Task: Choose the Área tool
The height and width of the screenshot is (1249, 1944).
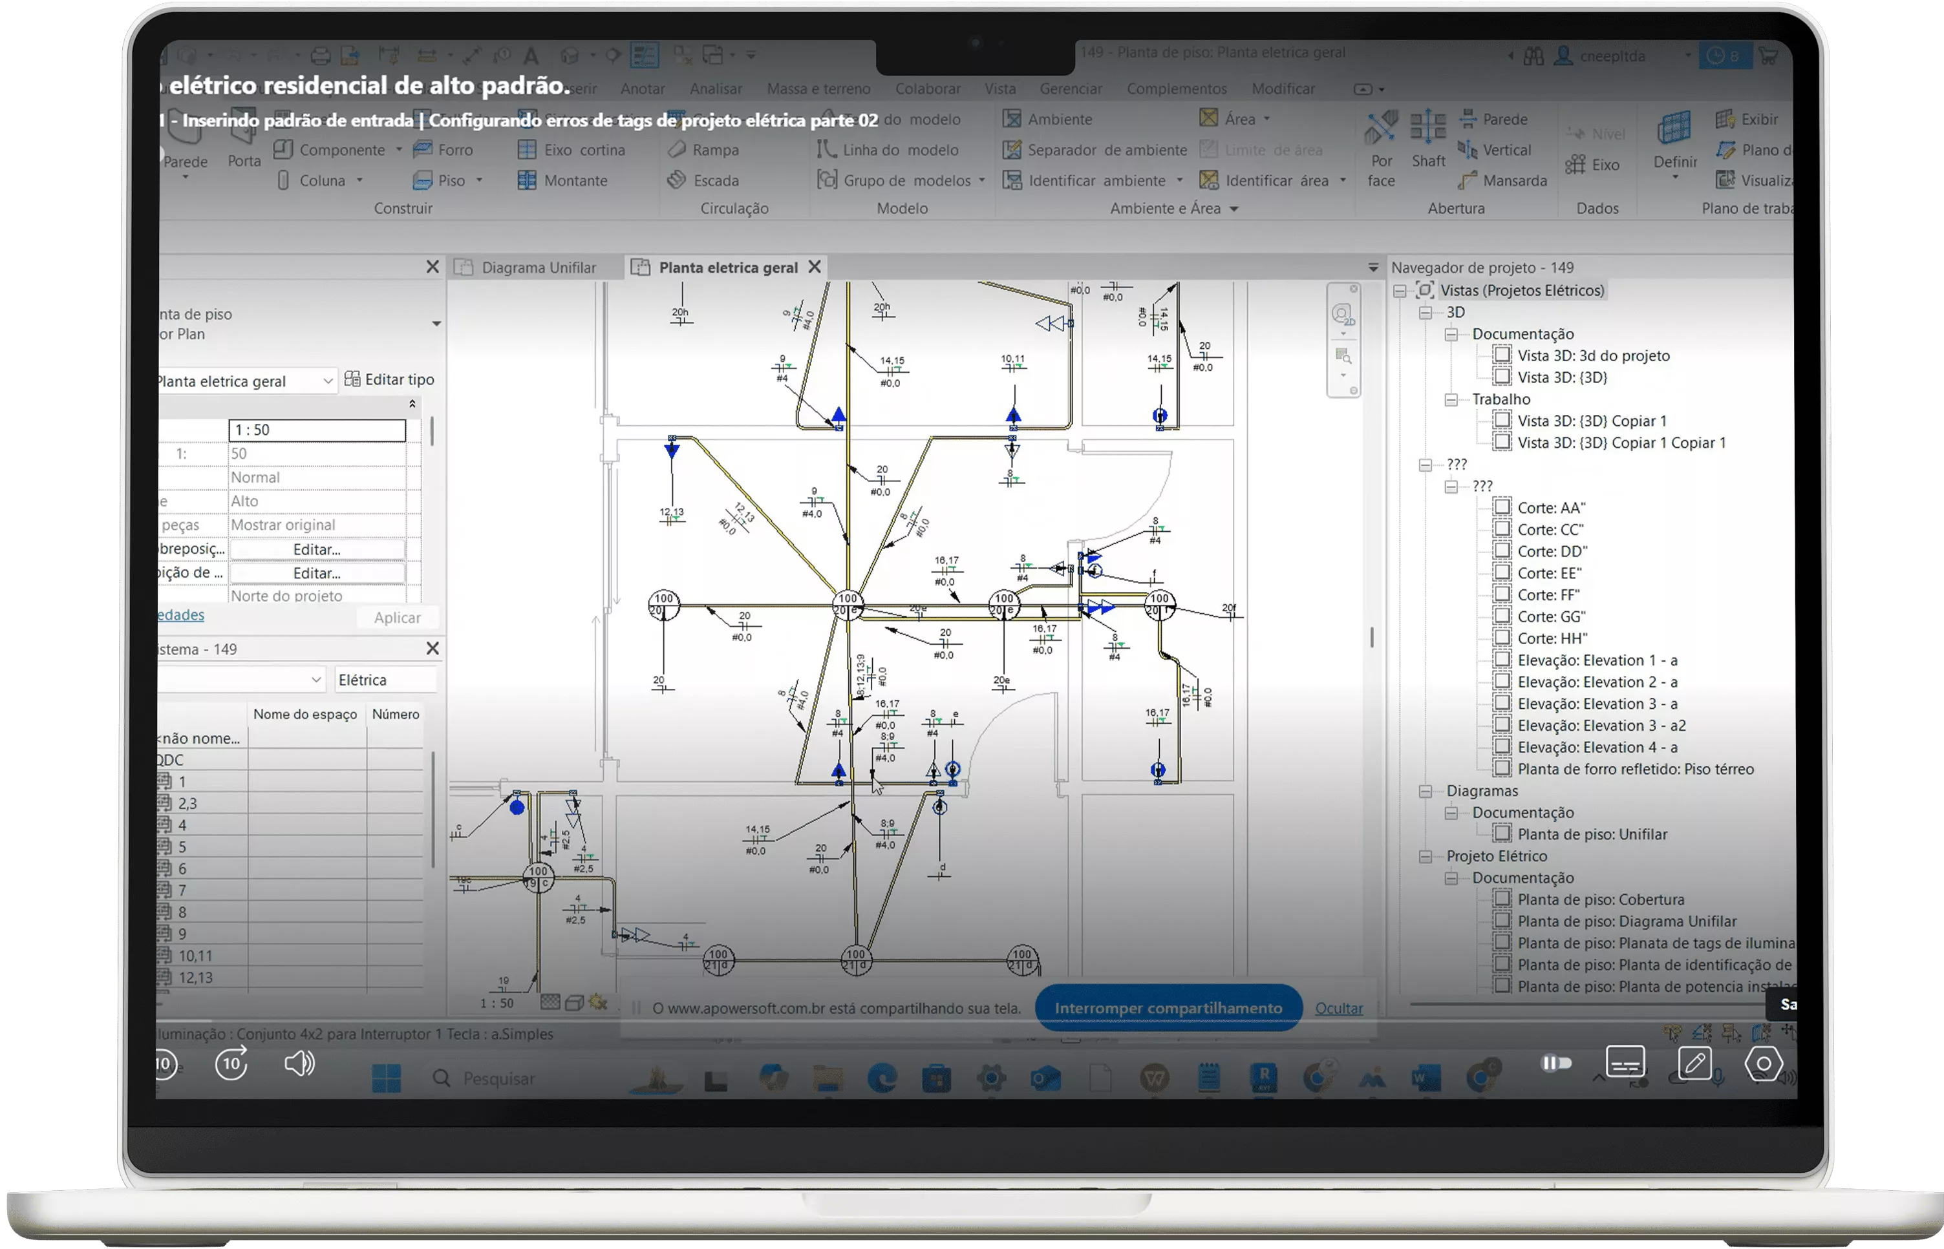Action: click(1228, 120)
